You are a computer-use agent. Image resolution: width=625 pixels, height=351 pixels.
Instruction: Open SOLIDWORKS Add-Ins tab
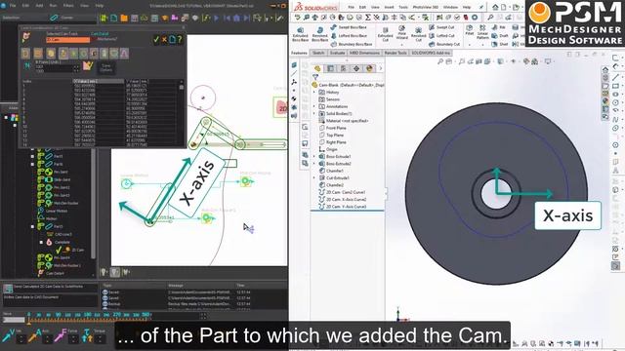(431, 53)
